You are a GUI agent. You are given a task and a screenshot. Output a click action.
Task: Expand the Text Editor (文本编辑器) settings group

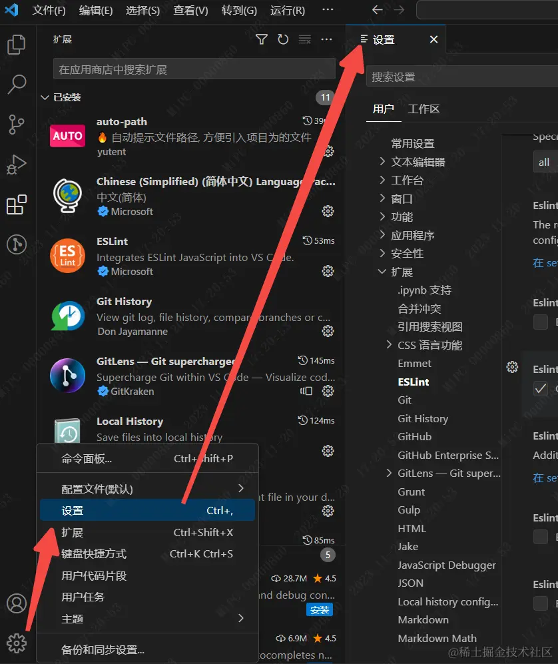[x=382, y=161]
